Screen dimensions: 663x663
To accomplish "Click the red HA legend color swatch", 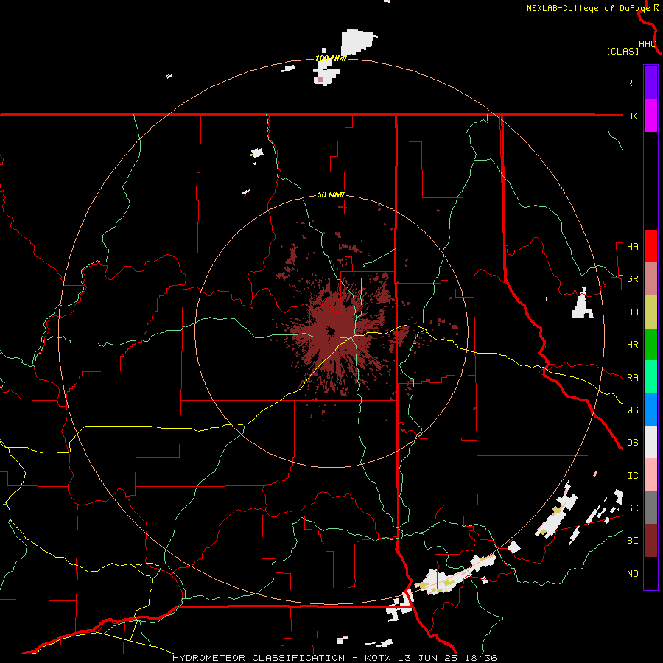I will click(x=650, y=246).
